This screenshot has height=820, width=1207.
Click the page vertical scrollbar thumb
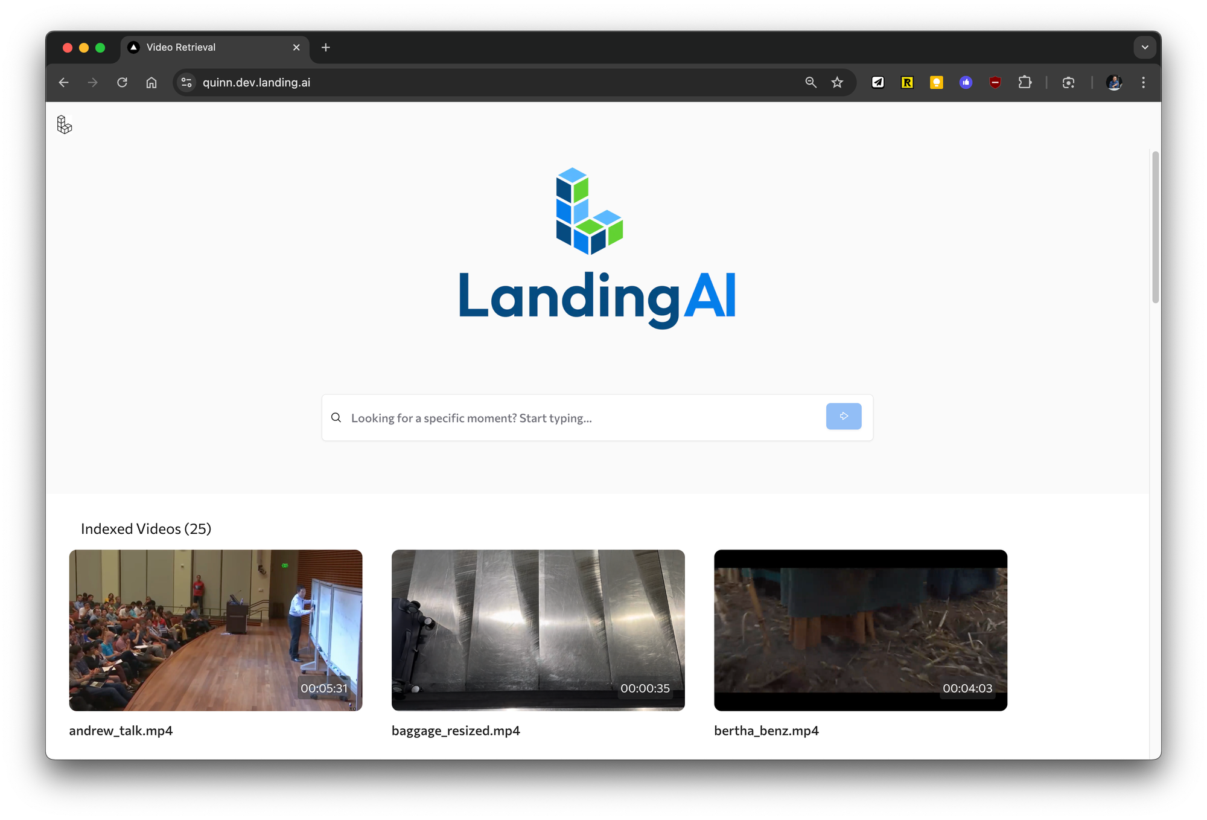pyautogui.click(x=1156, y=227)
